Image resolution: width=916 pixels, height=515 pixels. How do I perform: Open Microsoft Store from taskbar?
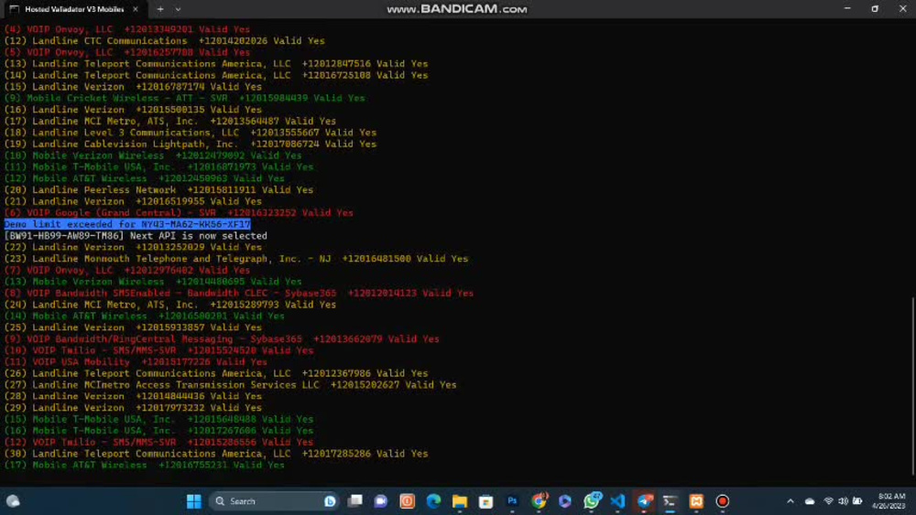[486, 501]
